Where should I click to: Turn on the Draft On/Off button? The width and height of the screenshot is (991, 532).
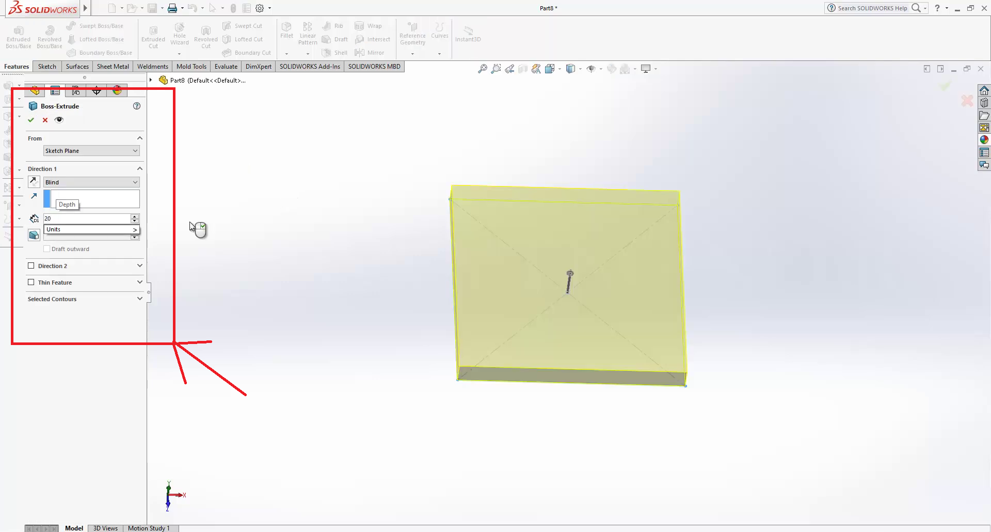click(x=34, y=236)
